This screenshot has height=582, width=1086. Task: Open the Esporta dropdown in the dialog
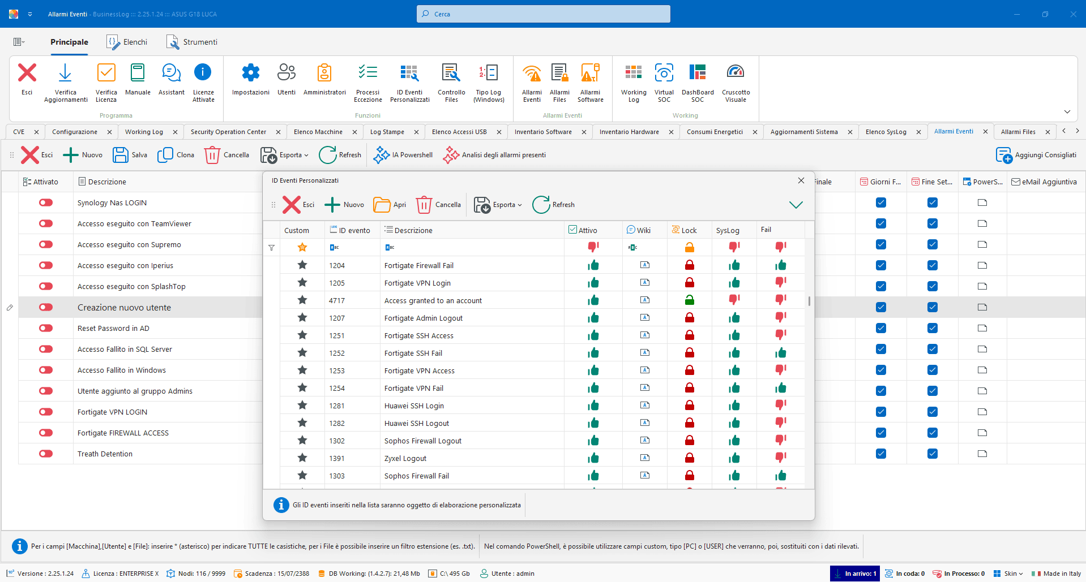498,205
